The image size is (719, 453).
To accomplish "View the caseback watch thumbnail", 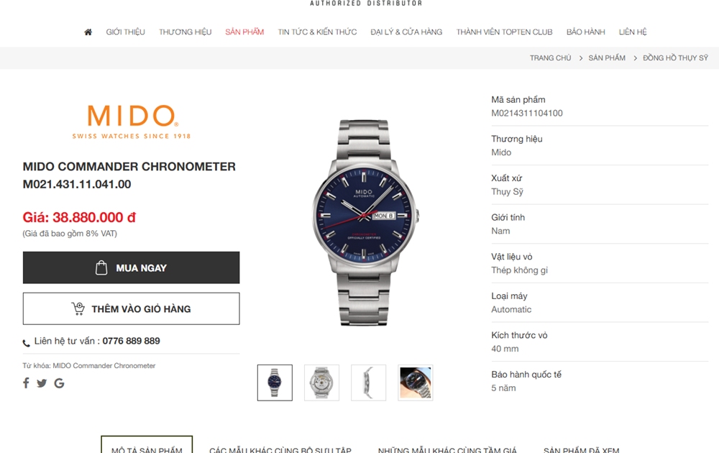I will pos(321,383).
